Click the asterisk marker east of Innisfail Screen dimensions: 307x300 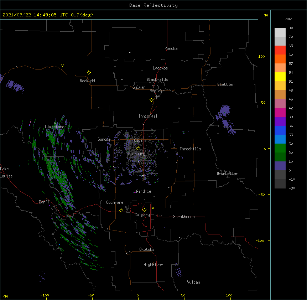point(179,108)
